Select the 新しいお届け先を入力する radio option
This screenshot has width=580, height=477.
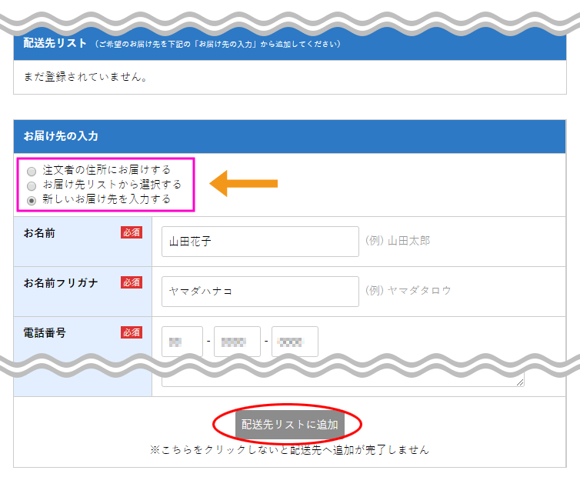(32, 200)
